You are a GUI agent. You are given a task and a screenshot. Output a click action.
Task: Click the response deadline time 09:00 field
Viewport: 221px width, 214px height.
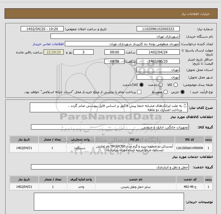tap(115, 52)
